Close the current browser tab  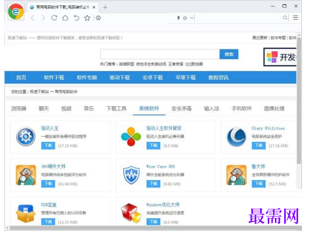click(94, 7)
